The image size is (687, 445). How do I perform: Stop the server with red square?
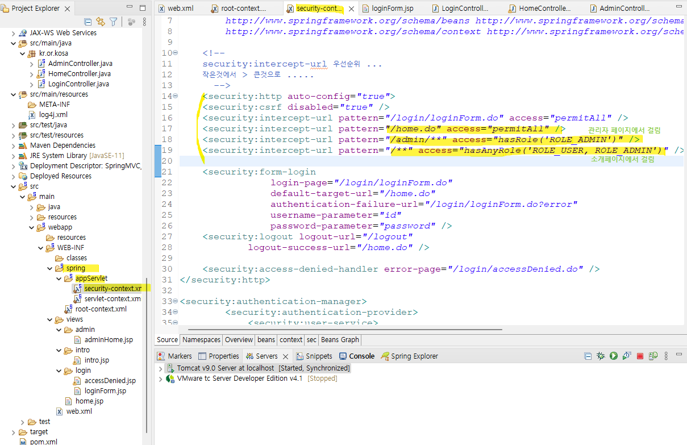point(640,356)
